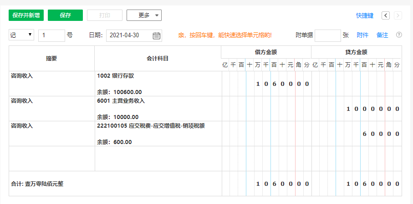The image size is (413, 204).
Task: Select the 合计: 壹万零陆佰元整 total text
Action: click(37, 184)
